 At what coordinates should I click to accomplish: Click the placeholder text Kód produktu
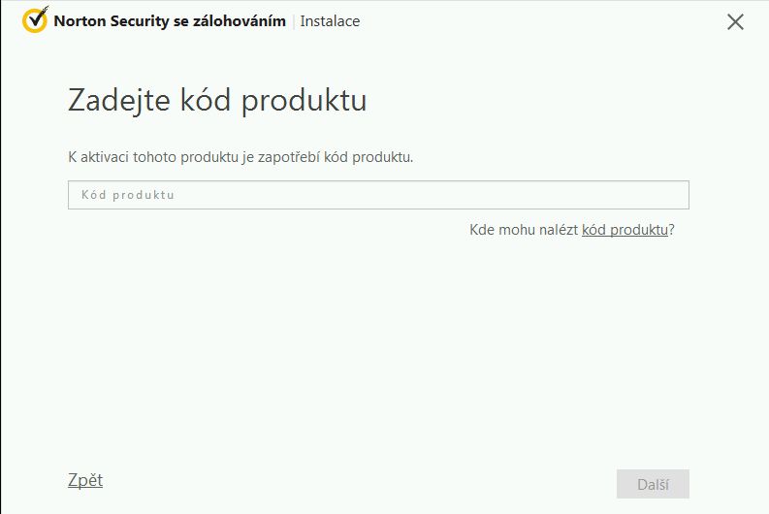point(127,195)
